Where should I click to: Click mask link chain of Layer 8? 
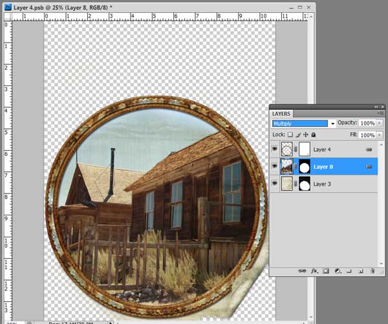point(296,167)
